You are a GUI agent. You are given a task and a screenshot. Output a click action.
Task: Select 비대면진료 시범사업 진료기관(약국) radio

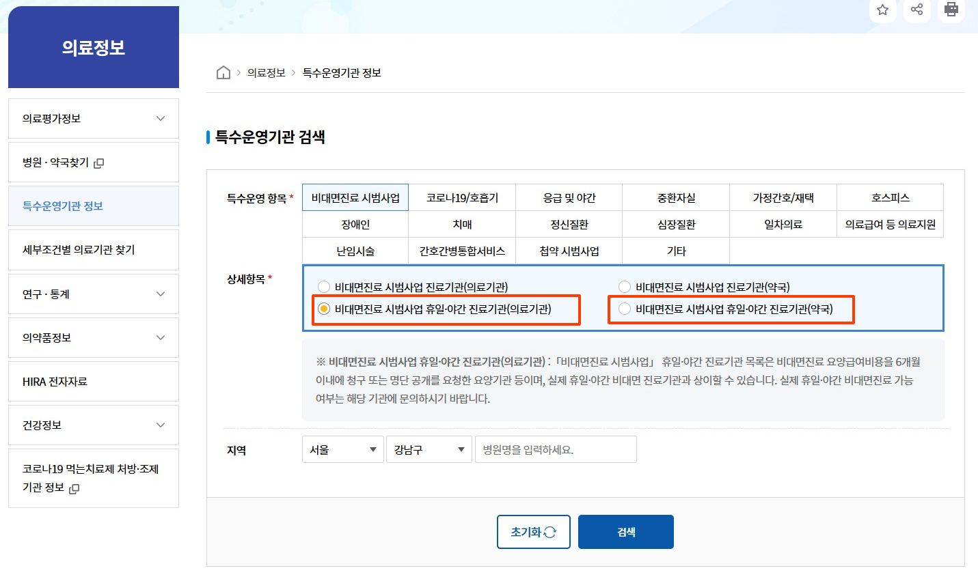[625, 287]
